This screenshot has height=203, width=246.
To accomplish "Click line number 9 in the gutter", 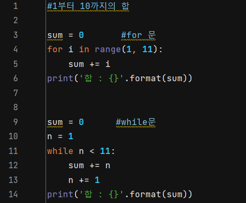I will click(x=16, y=122).
